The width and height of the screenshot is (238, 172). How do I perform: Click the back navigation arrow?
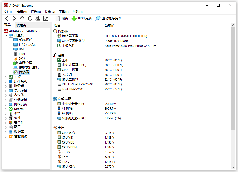pyautogui.click(x=7, y=18)
